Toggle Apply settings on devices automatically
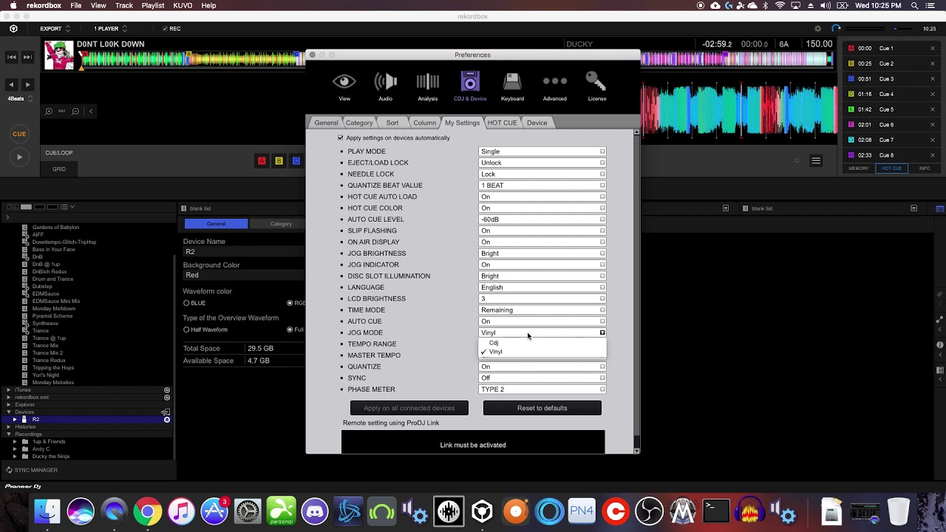The width and height of the screenshot is (946, 532). coord(341,138)
